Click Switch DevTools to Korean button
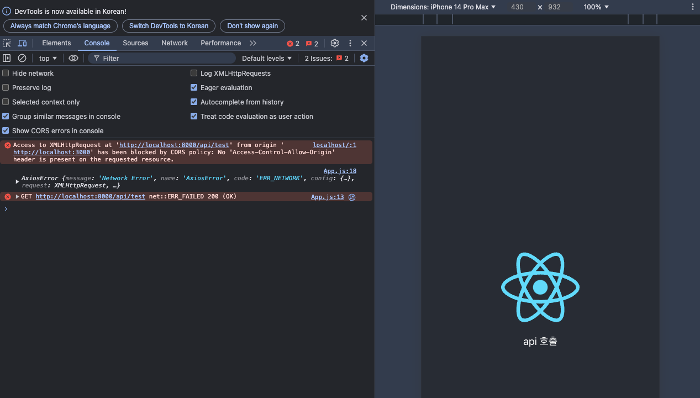The image size is (700, 398). point(169,26)
